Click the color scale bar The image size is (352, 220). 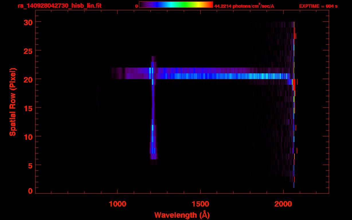176,5
